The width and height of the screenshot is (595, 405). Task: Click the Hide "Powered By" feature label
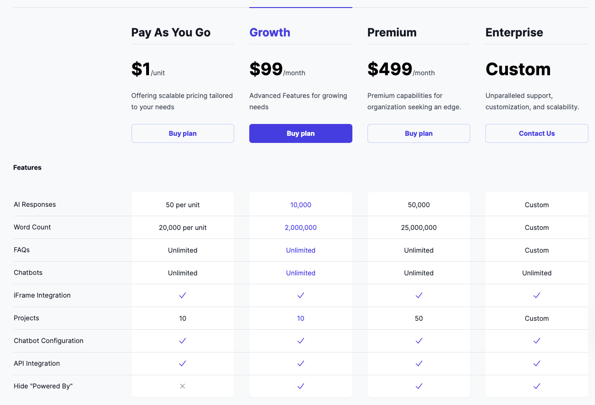pos(43,386)
